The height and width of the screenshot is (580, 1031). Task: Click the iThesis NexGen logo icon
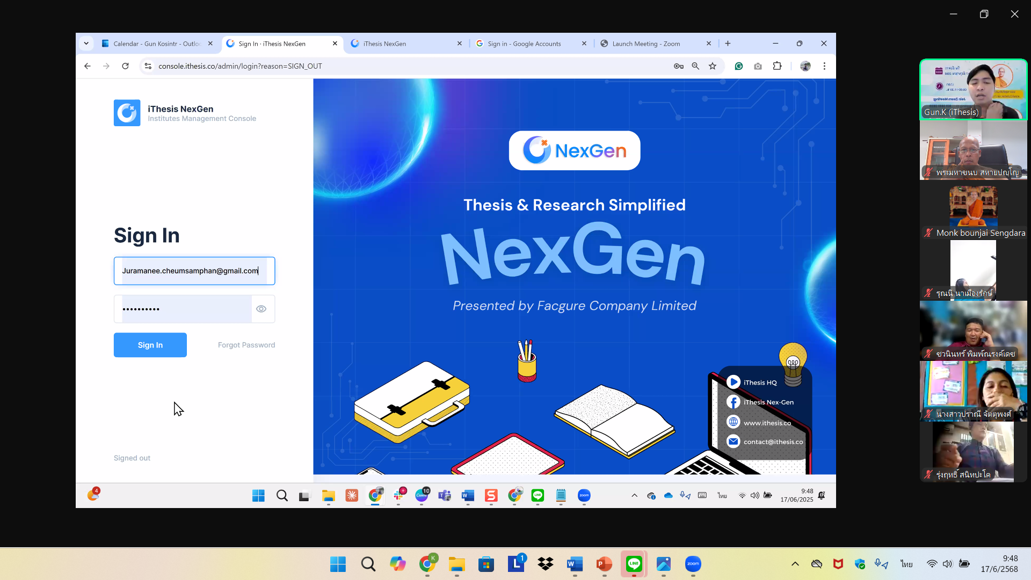[127, 113]
